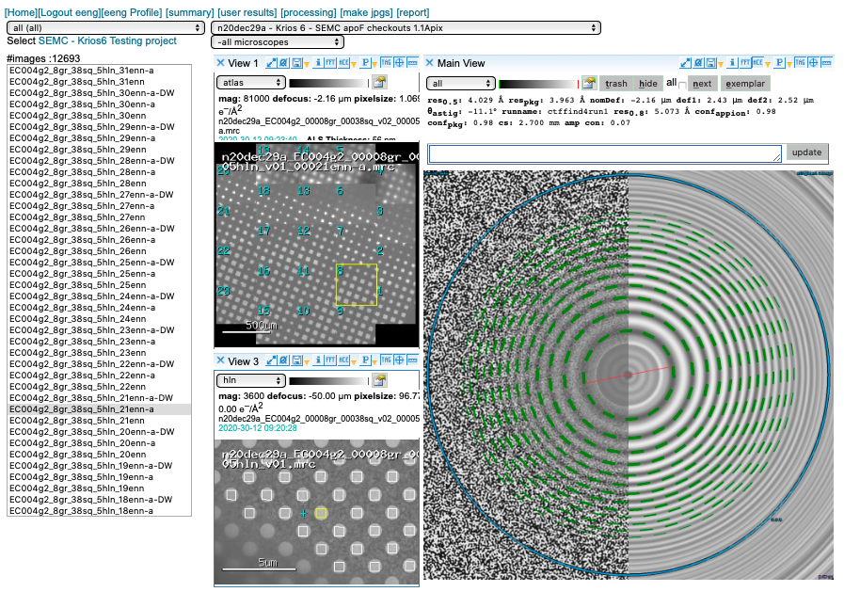Toggle the FFT icon in View 1
The width and height of the screenshot is (844, 592).
[x=330, y=63]
